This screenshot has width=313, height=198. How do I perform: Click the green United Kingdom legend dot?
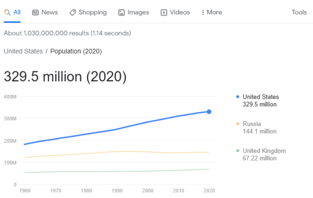click(237, 151)
